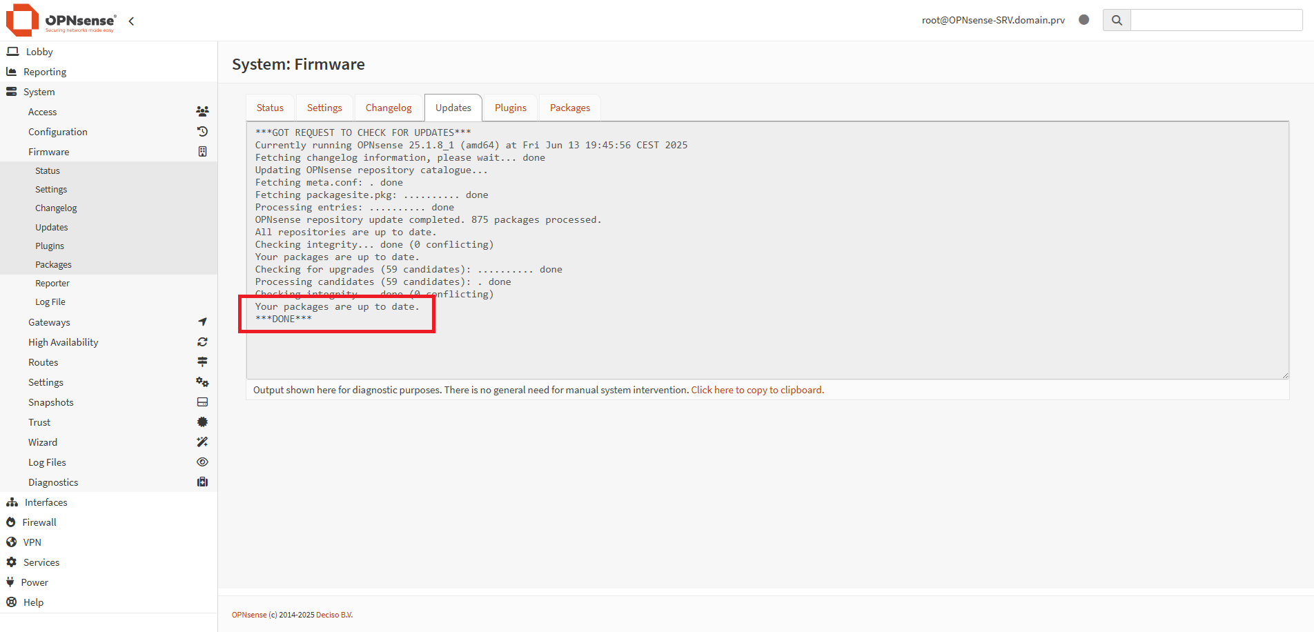Screen dimensions: 1314x632
Task: Click the Power plug icon
Action: [10, 582]
